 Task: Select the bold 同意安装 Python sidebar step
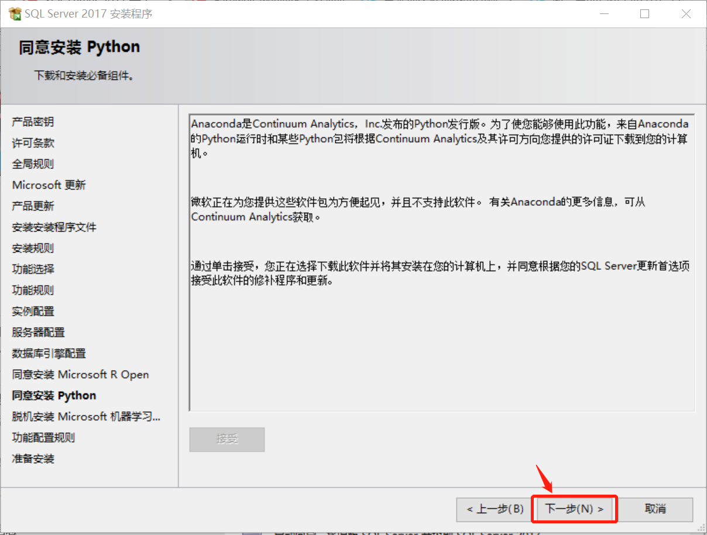[x=54, y=395]
